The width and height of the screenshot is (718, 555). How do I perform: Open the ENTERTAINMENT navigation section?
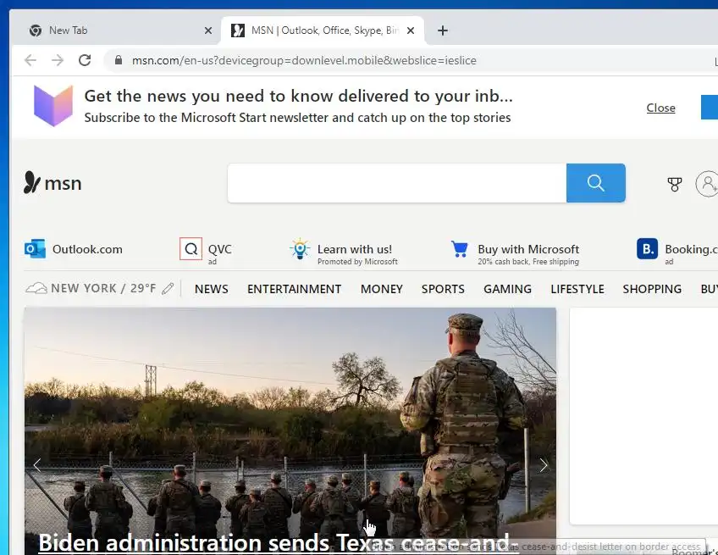pyautogui.click(x=294, y=289)
